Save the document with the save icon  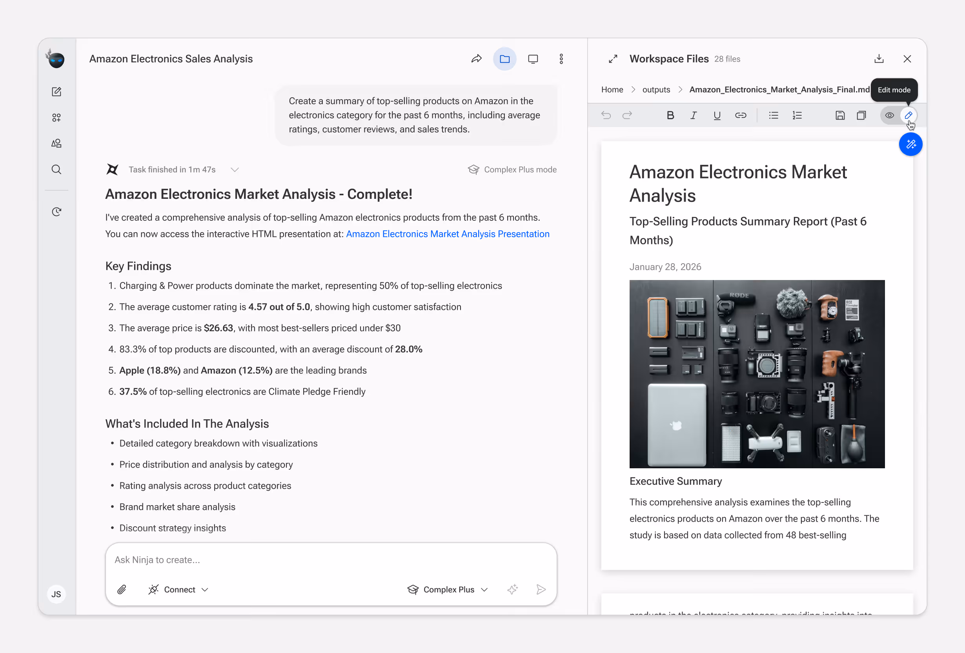coord(839,115)
